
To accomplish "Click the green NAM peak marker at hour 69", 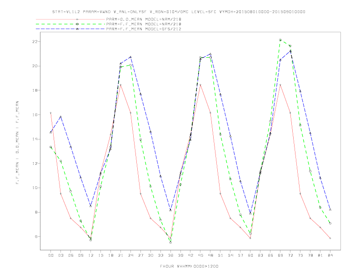I will (280, 40).
